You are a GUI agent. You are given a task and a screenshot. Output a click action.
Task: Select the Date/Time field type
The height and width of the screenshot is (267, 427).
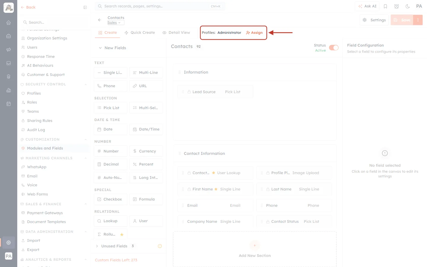[x=146, y=129]
